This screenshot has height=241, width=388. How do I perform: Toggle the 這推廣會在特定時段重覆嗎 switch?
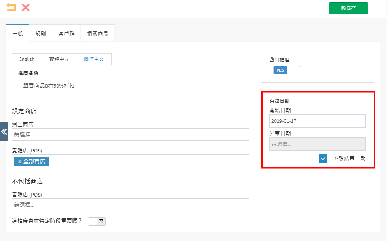[97, 221]
